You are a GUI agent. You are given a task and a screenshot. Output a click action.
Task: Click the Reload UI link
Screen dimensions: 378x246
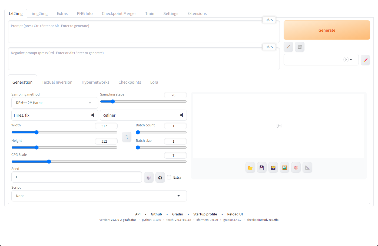235,214
